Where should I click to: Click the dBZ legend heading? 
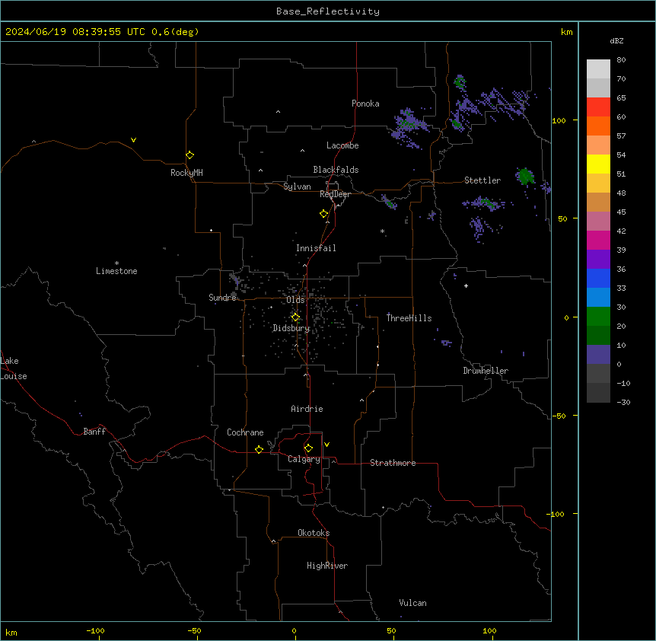click(616, 41)
